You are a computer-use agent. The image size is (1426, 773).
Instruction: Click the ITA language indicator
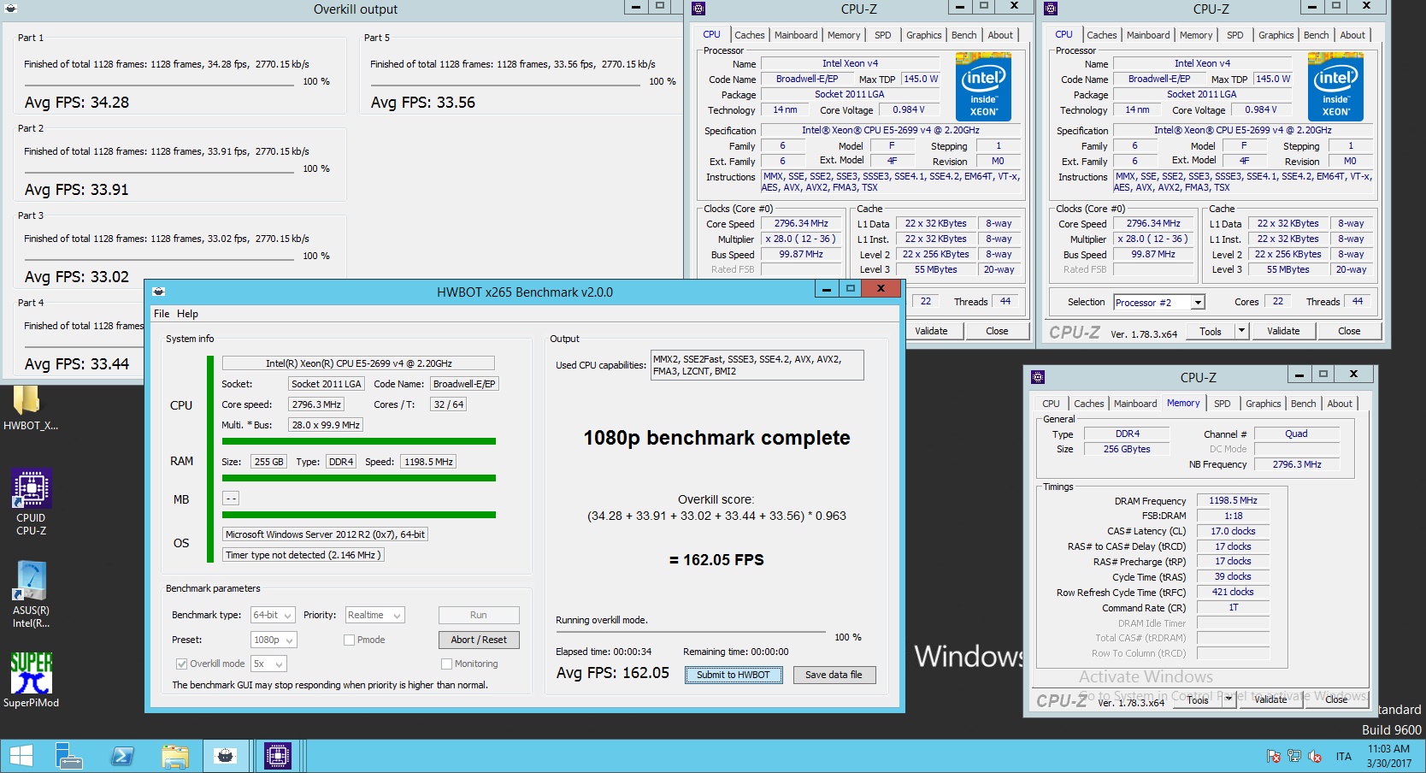1344,756
